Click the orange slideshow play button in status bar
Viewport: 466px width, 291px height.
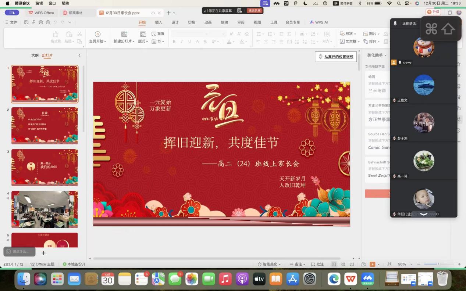(x=373, y=264)
